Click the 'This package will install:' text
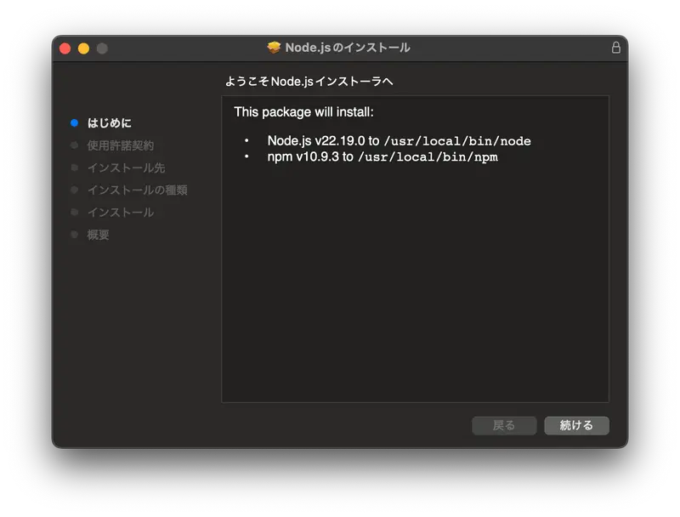Viewport: 680px width, 517px height. point(303,112)
